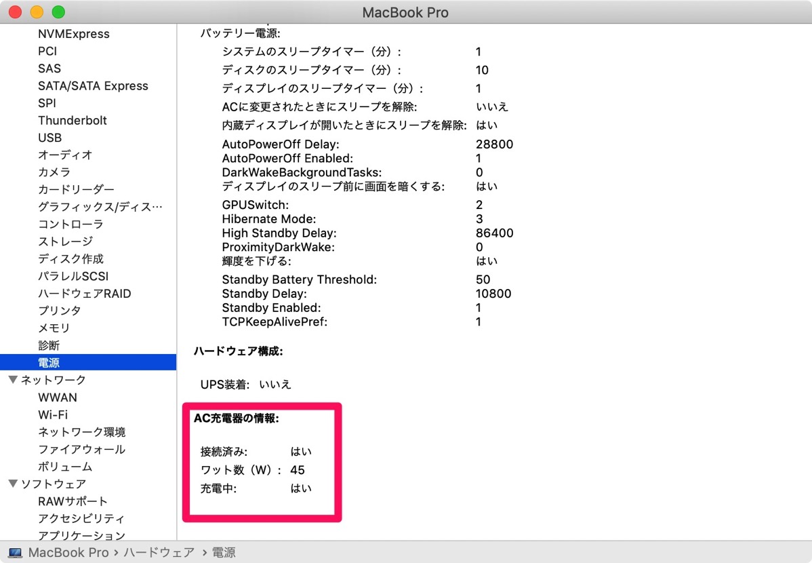Select ボリューム in the sidebar

pos(65,467)
